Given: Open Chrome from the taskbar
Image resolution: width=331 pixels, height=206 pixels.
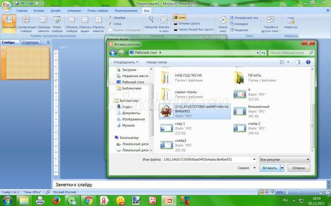Looking at the screenshot, I should click(88, 200).
